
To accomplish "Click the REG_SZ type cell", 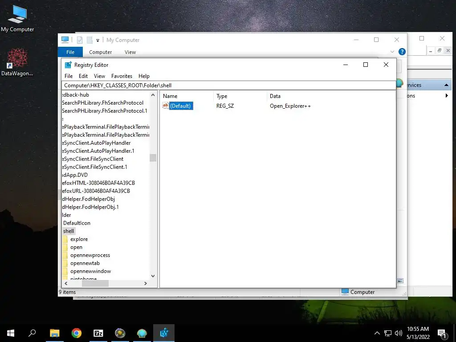I will coord(225,106).
